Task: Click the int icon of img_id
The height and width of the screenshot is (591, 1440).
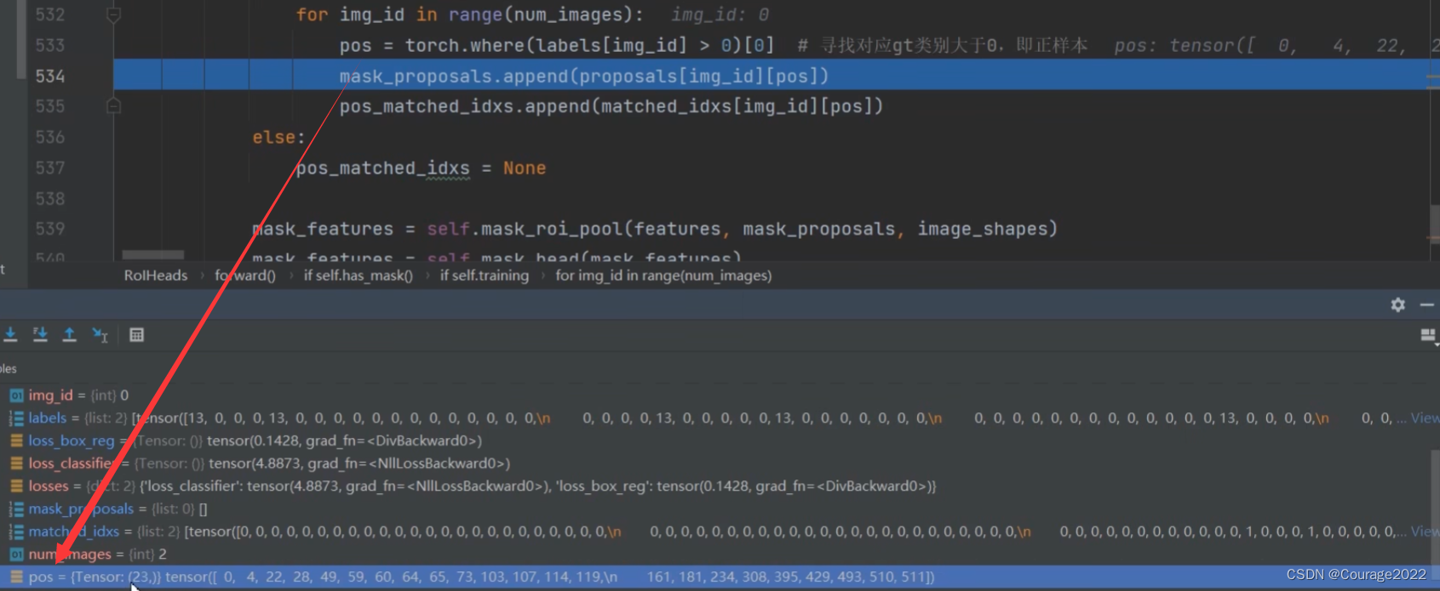Action: point(16,395)
